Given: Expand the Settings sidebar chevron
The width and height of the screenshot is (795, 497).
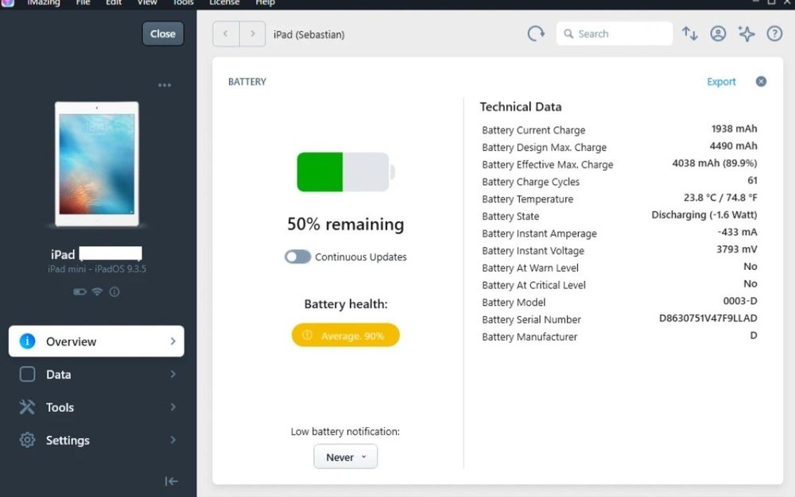Looking at the screenshot, I should click(x=173, y=440).
